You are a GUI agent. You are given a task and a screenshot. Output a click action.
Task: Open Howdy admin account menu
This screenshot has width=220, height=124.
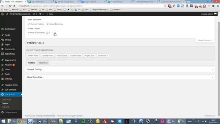coord(209,14)
